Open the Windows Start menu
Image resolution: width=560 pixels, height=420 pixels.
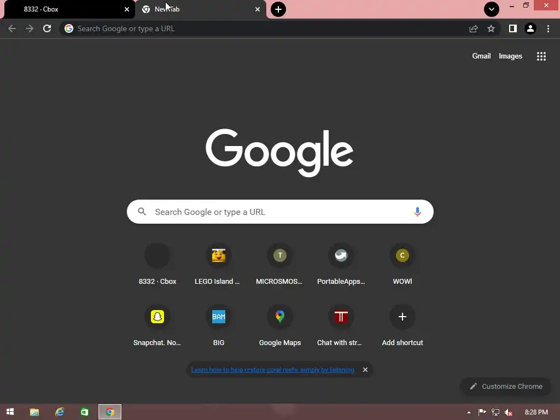(x=10, y=412)
